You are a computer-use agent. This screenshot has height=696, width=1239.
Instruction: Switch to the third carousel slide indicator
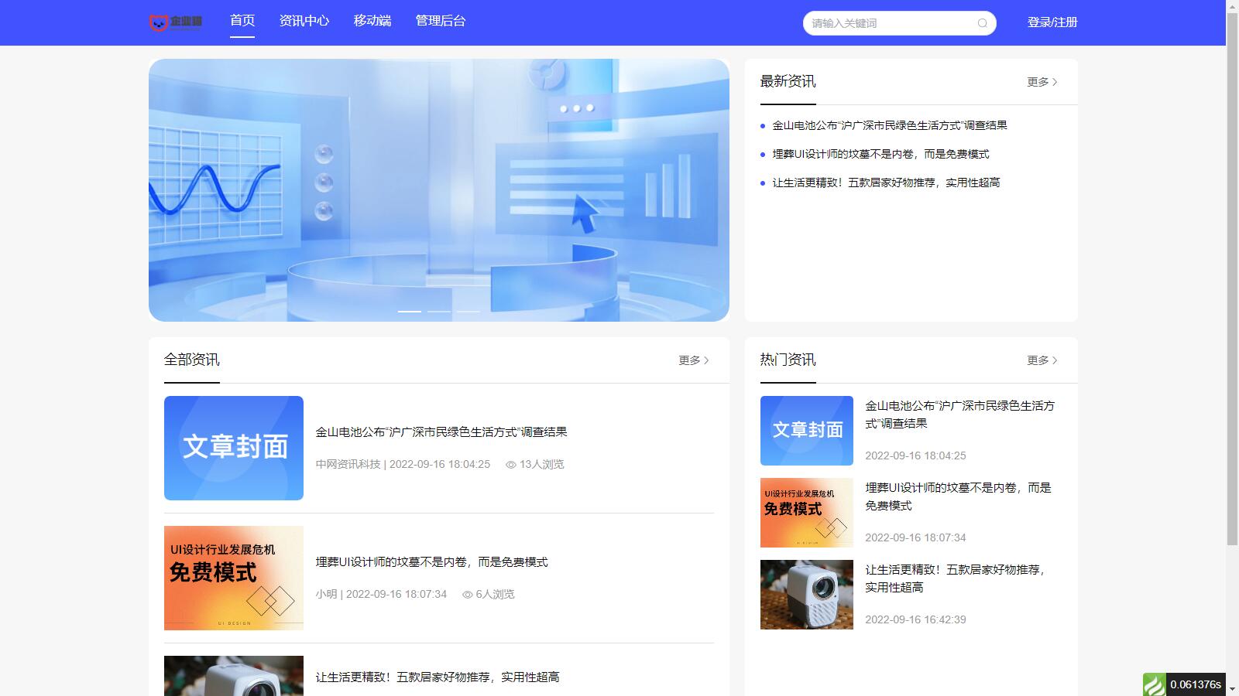pos(468,312)
